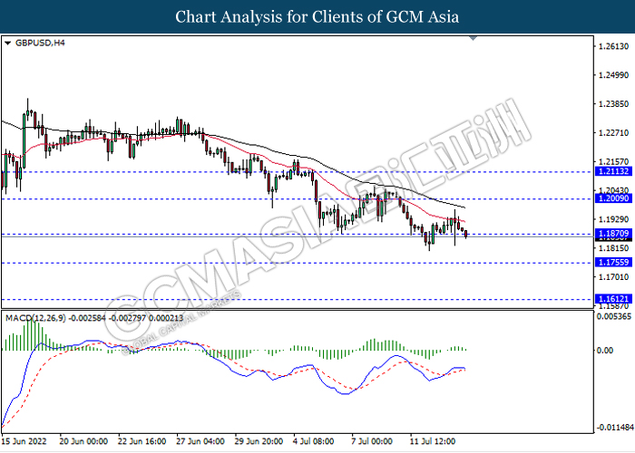Select the 1.18709 price level label
Image resolution: width=635 pixels, height=453 pixels.
click(x=613, y=234)
